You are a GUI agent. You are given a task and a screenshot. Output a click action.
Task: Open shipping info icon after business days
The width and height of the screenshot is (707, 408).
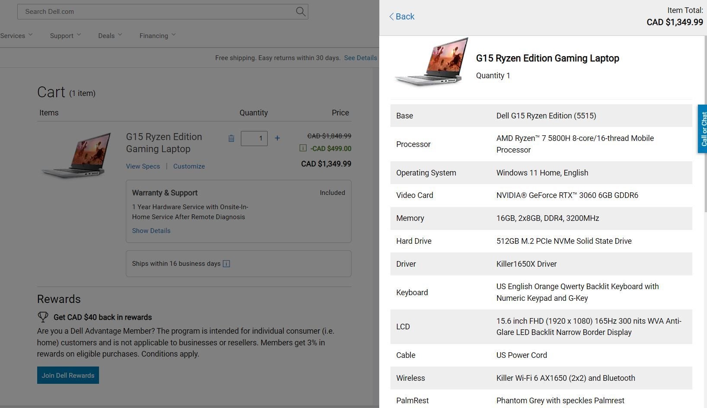click(x=226, y=264)
